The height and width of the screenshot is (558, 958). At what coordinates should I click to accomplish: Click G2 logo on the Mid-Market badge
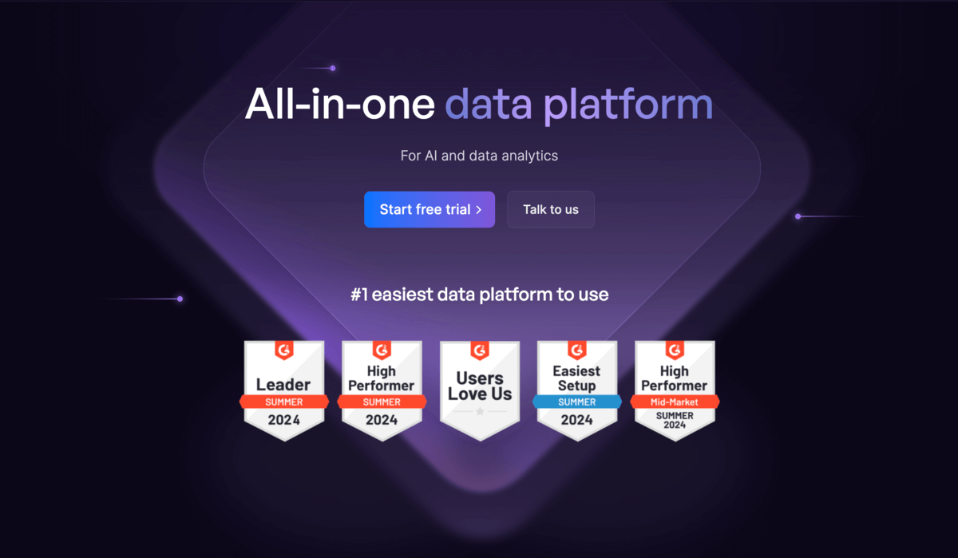pos(675,350)
